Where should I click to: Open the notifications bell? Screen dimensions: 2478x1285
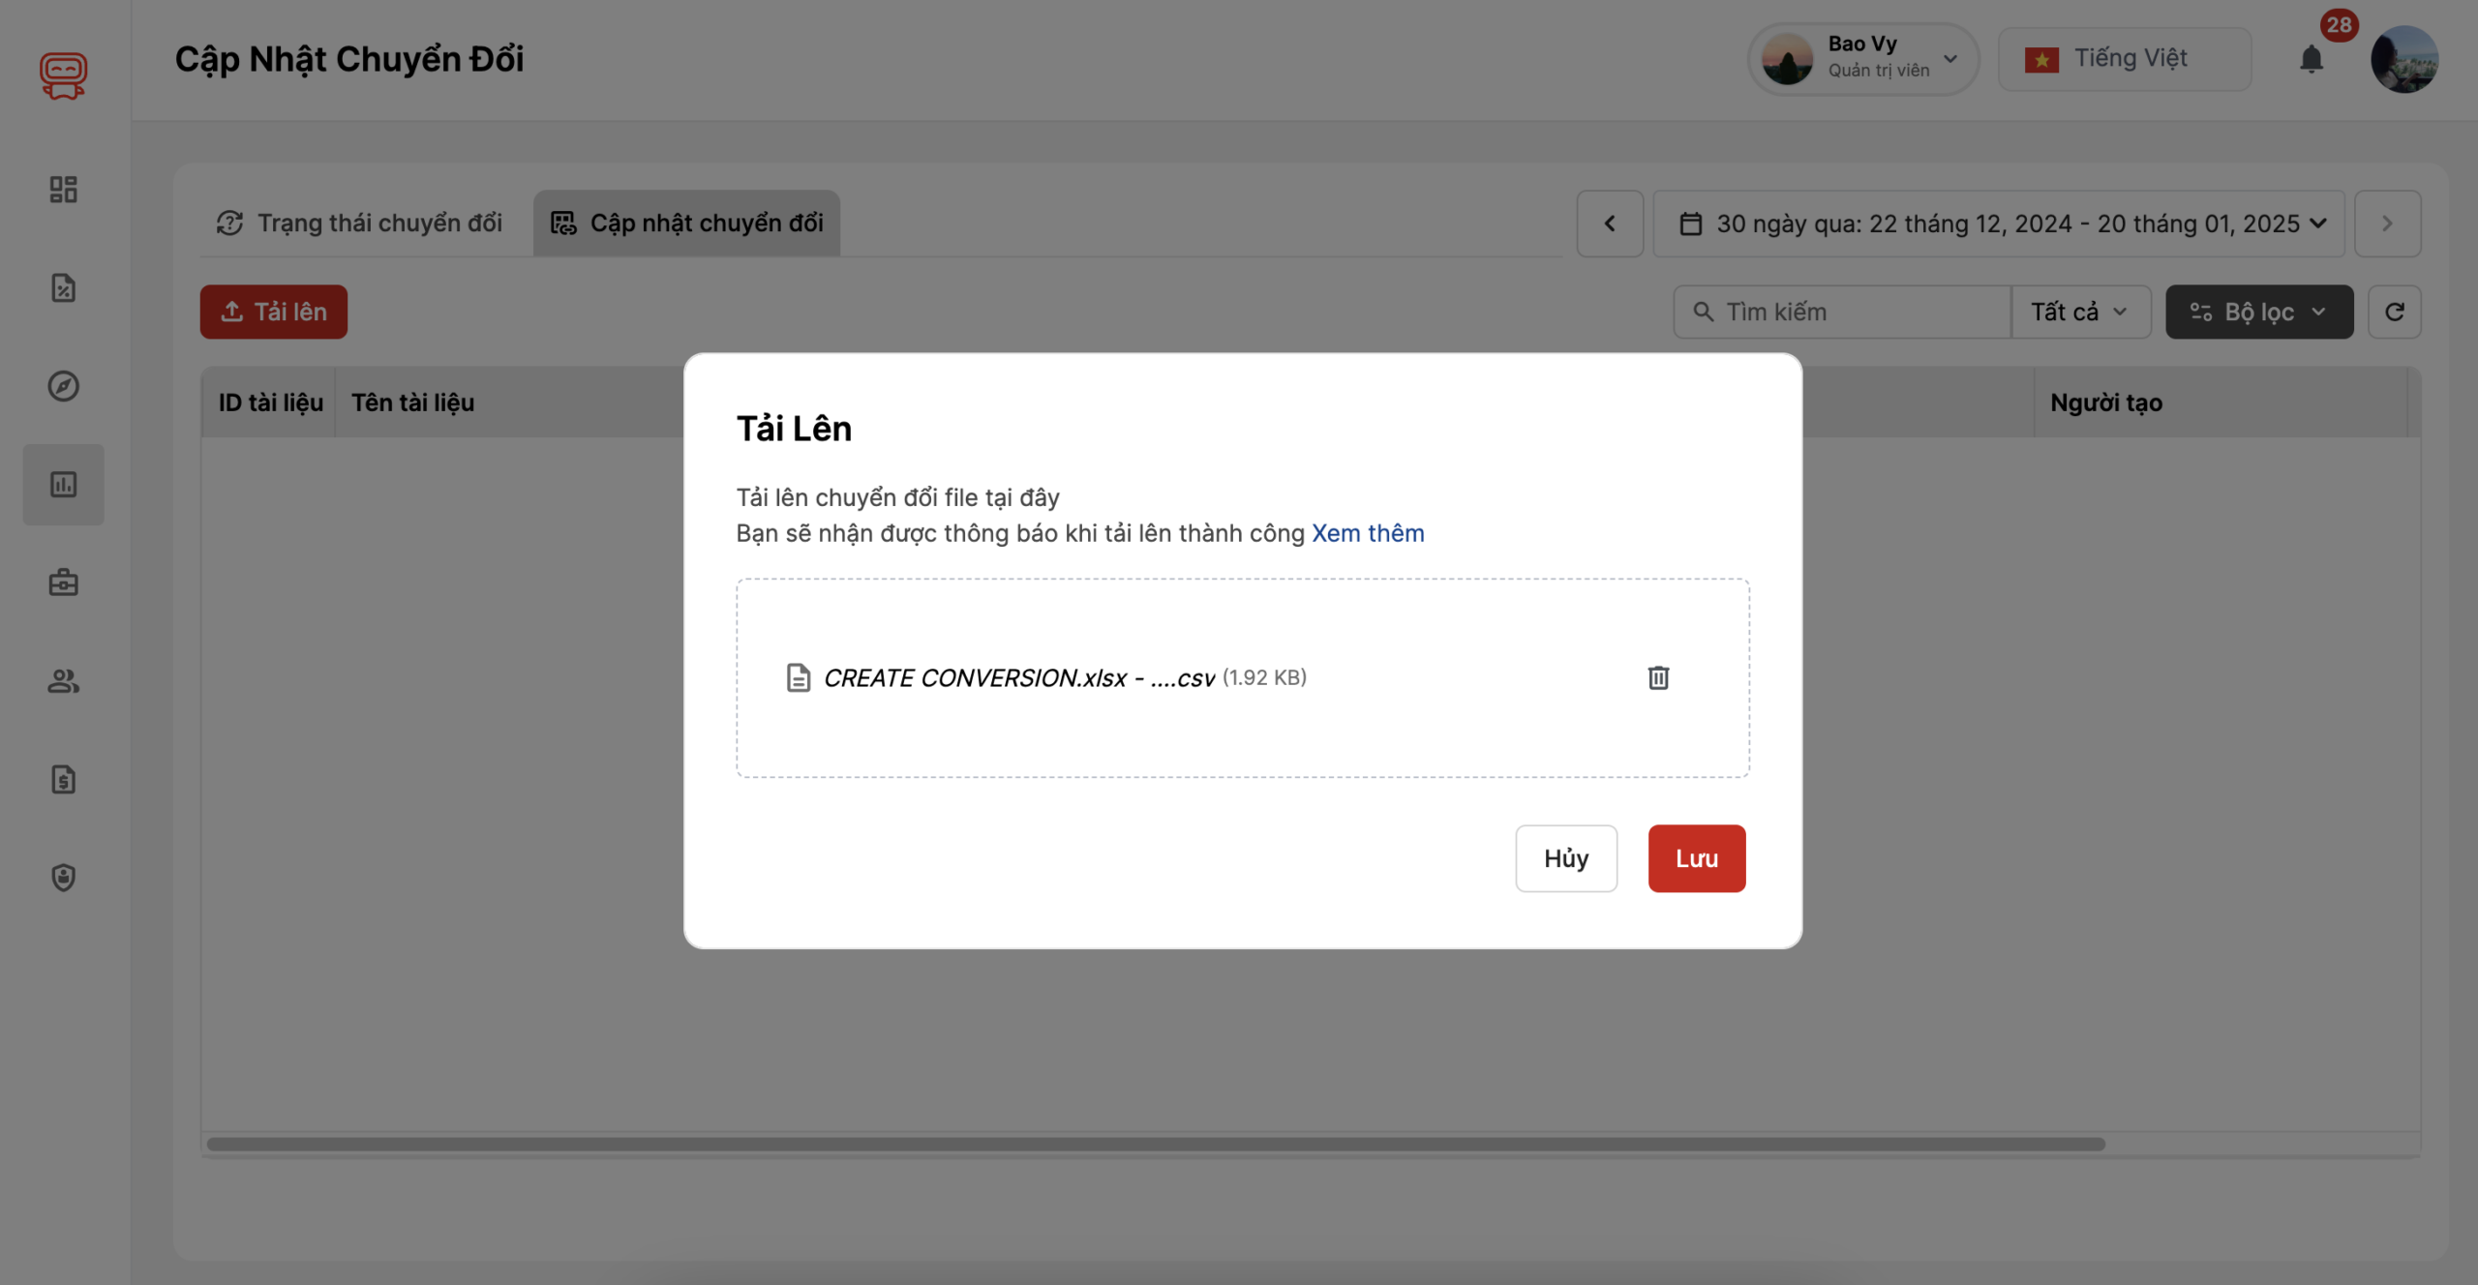2312,60
